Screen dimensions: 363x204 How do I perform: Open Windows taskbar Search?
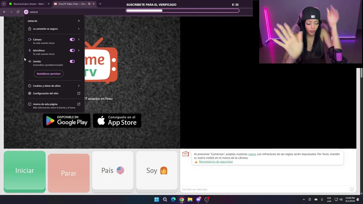tap(165, 199)
